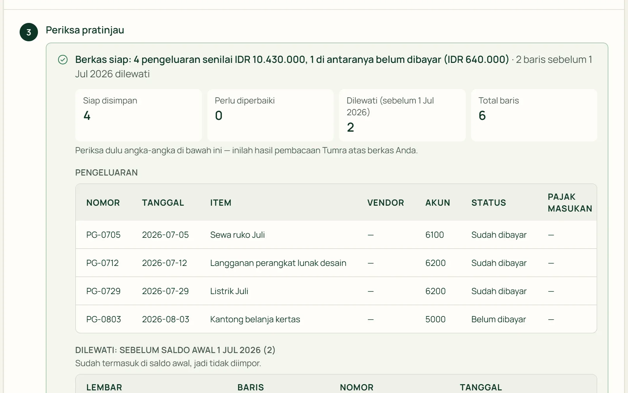Click the date 2026-07-12
628x393 pixels.
click(x=165, y=263)
